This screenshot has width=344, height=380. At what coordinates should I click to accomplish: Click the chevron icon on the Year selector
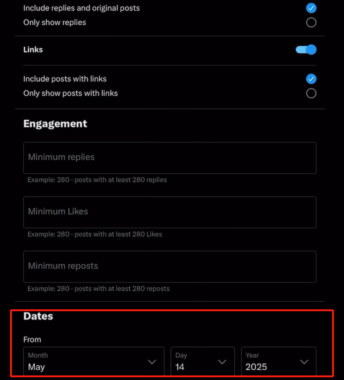(x=304, y=362)
